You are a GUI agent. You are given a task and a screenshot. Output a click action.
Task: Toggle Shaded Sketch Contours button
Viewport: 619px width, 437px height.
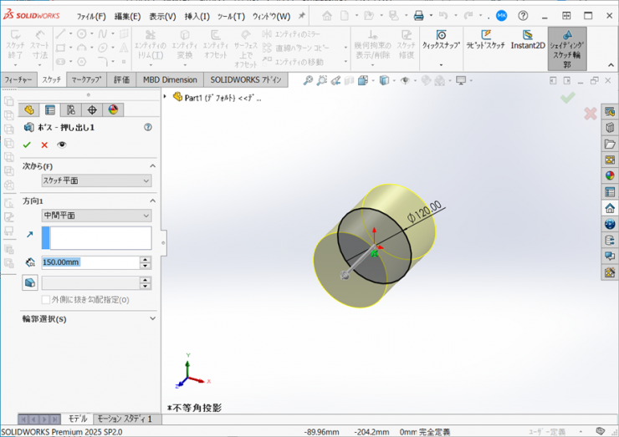tap(566, 48)
